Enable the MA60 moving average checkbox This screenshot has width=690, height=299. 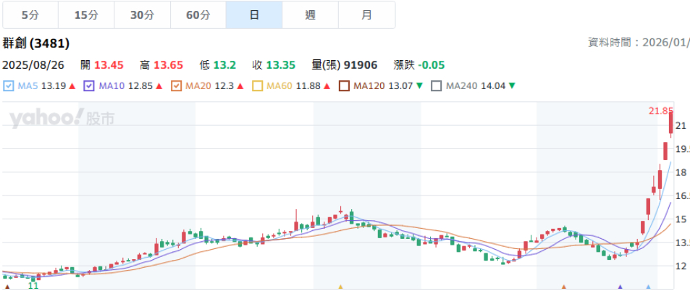[257, 86]
